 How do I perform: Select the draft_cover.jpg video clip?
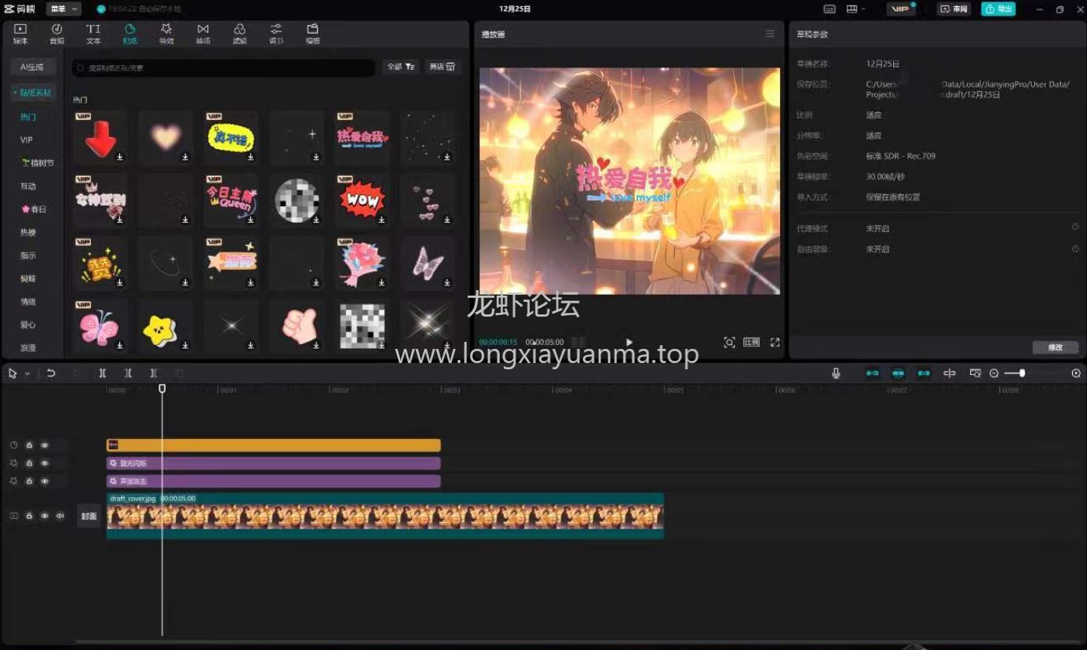click(x=385, y=516)
